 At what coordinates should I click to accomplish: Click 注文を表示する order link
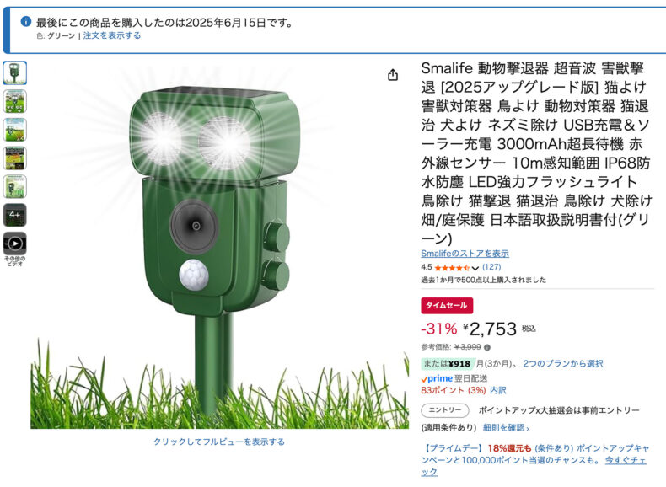point(112,35)
